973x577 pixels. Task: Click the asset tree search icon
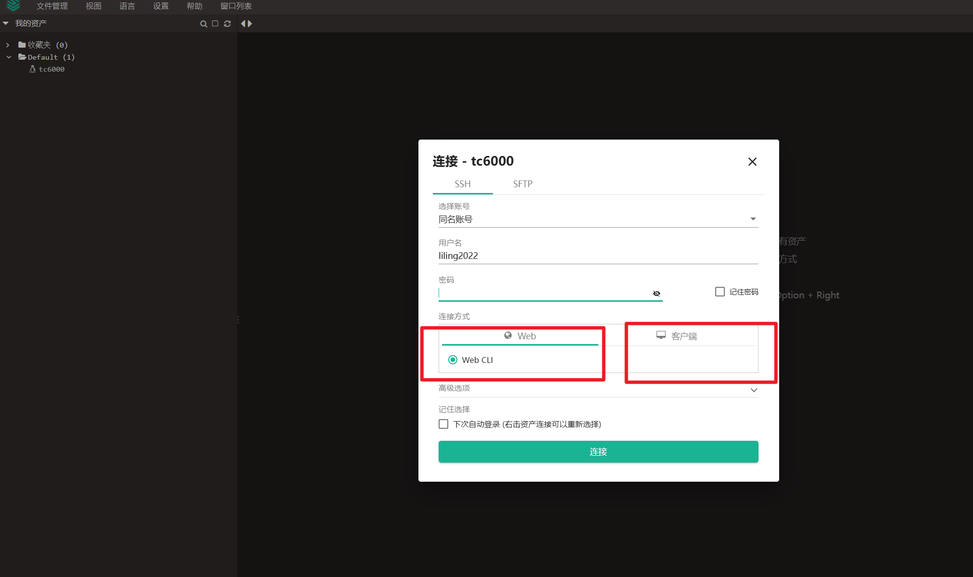pos(203,24)
